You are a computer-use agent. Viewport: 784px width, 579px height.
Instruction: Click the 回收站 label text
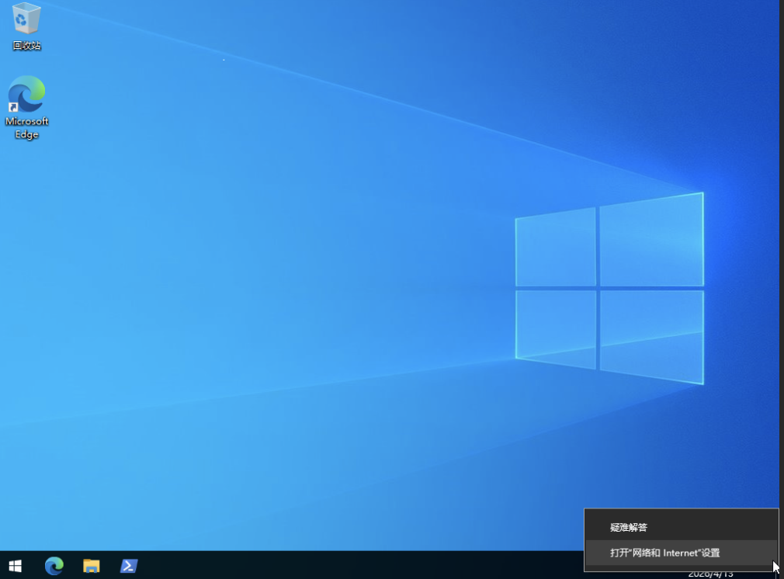coord(26,46)
